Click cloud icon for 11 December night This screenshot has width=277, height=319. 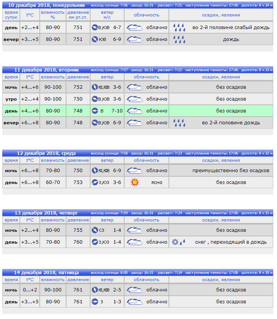tap(135, 87)
